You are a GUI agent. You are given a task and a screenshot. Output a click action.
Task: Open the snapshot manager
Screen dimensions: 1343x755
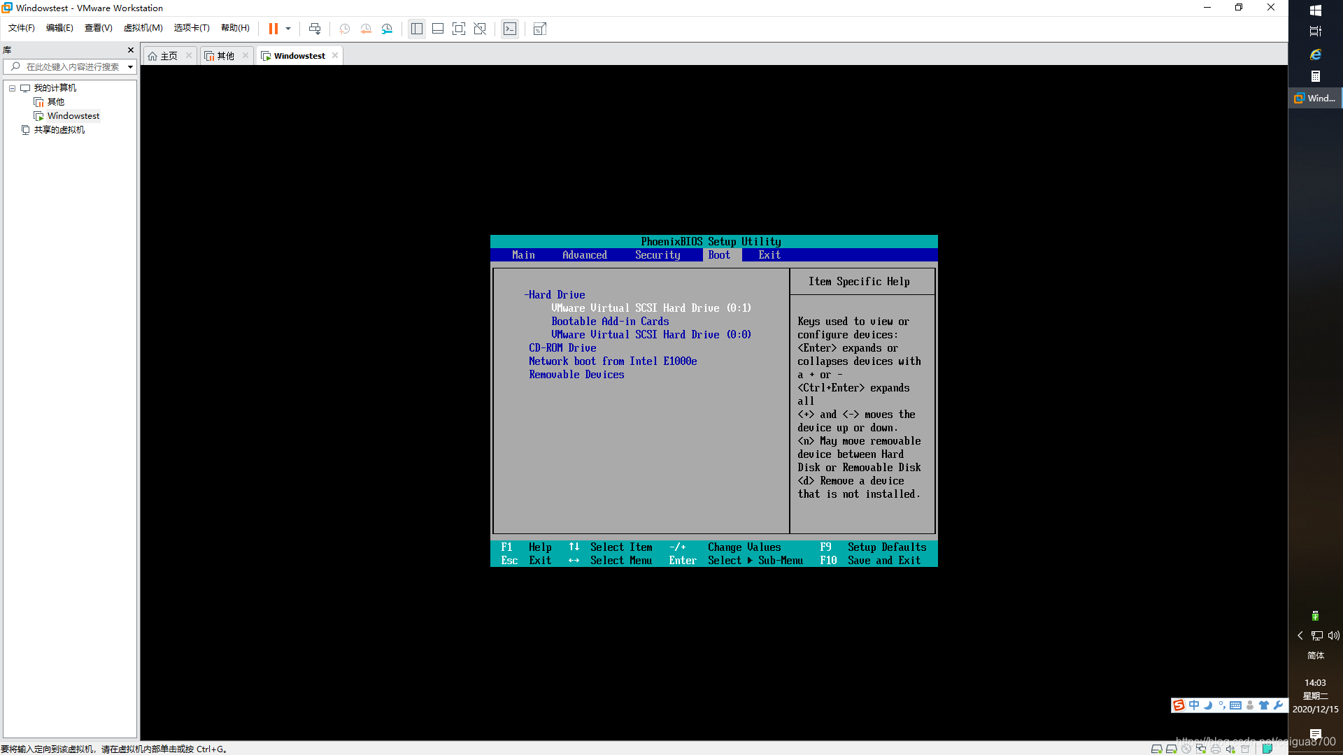click(387, 29)
